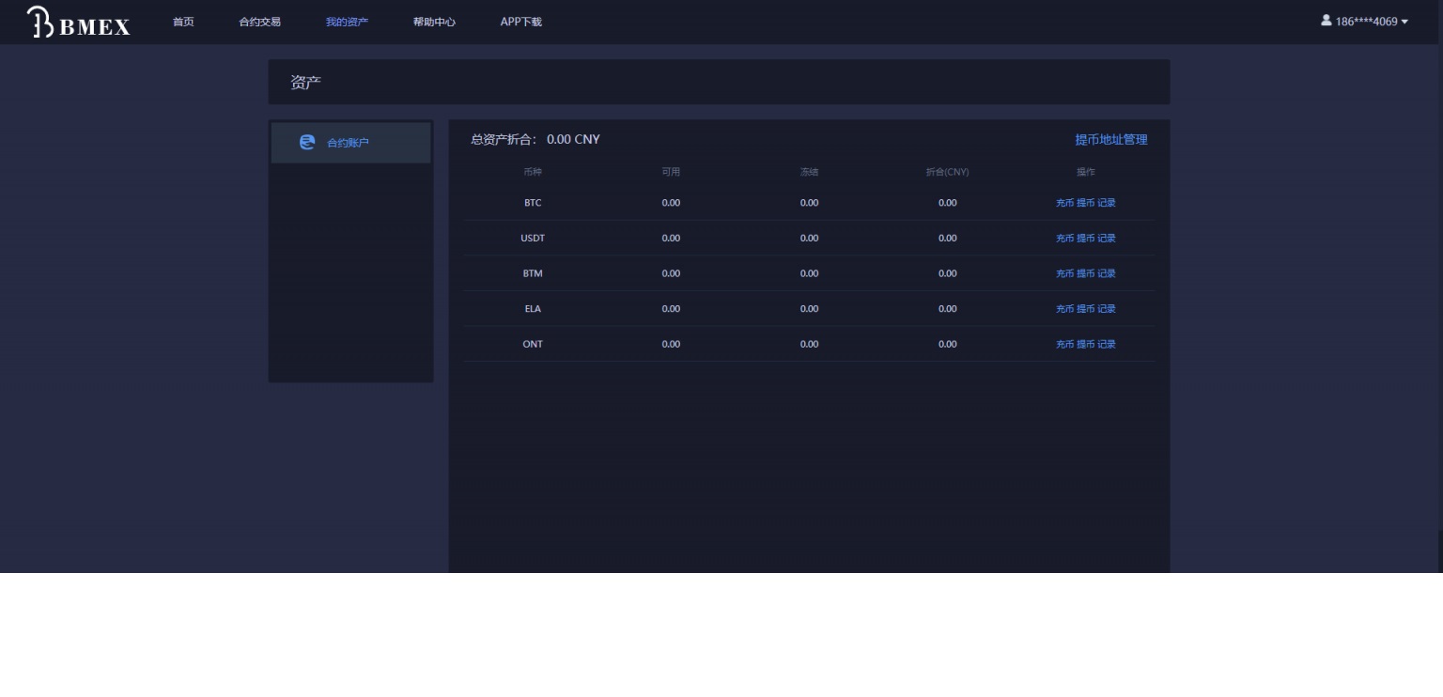View 记录 for ONT
The width and height of the screenshot is (1443, 697).
(x=1107, y=345)
